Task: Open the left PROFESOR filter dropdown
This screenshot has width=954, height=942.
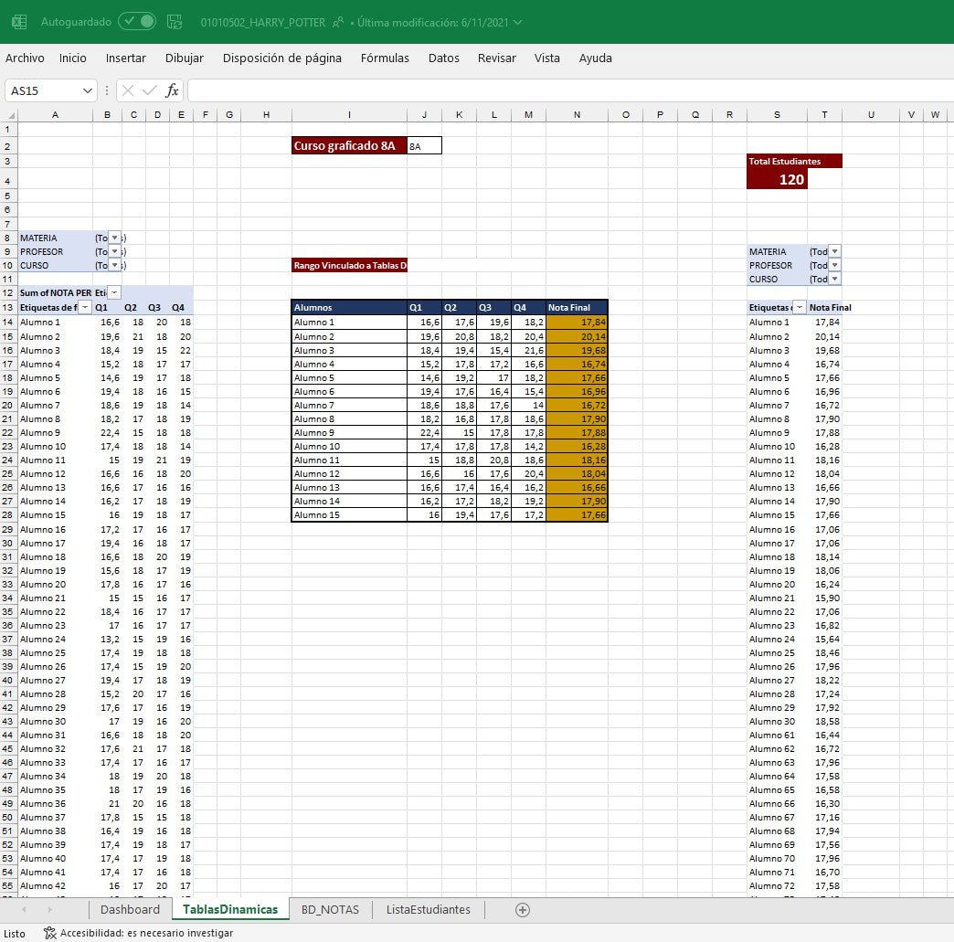Action: (x=115, y=251)
